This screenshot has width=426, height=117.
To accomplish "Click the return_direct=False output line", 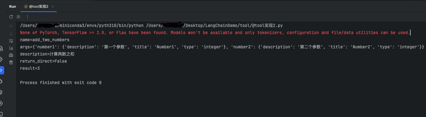I will 43,61.
